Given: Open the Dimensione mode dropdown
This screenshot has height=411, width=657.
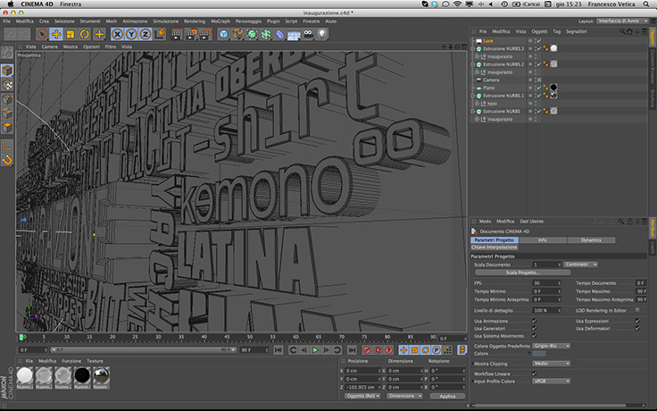Looking at the screenshot, I should [x=404, y=396].
